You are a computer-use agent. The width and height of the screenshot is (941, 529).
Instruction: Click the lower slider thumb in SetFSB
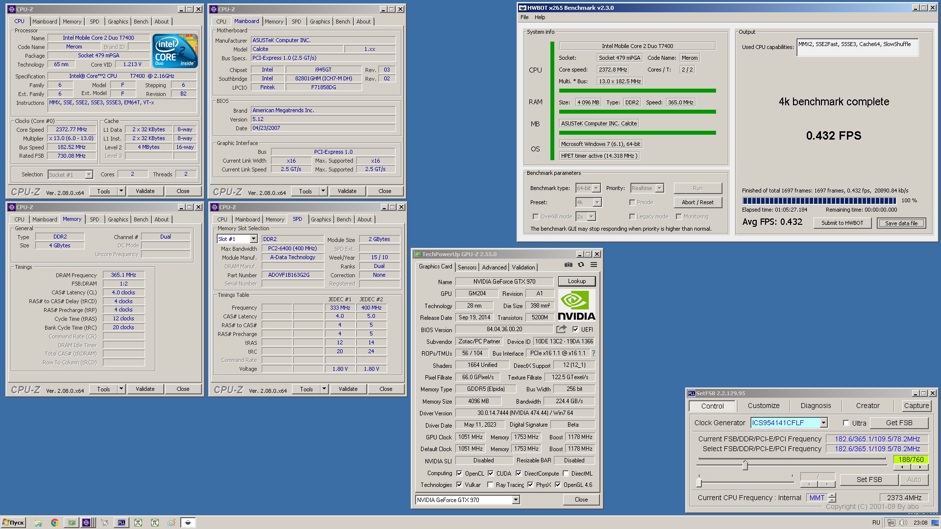(699, 482)
